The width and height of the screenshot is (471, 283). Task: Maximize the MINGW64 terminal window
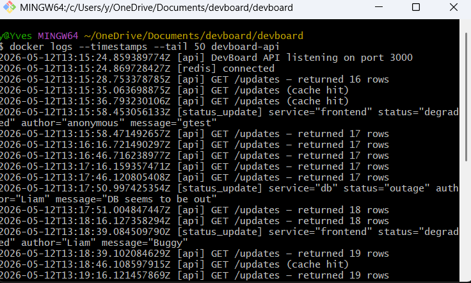[x=416, y=7]
